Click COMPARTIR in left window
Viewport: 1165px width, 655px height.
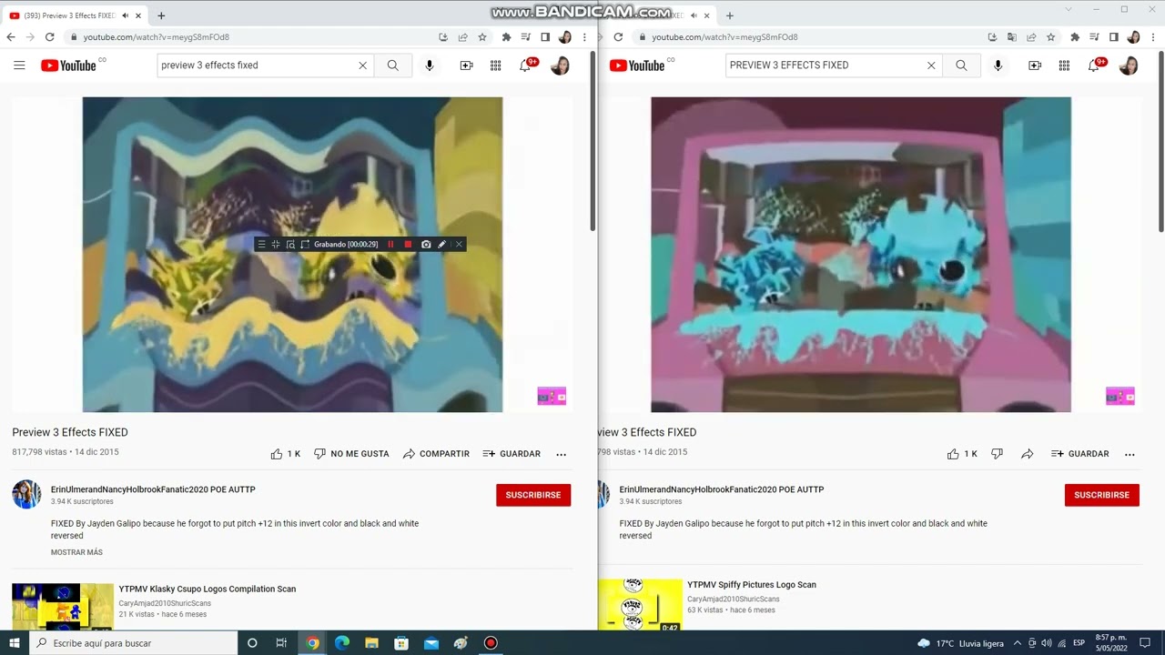436,454
